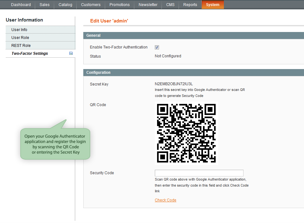304x223 pixels.
Task: Click the General section header
Action: 193,35
